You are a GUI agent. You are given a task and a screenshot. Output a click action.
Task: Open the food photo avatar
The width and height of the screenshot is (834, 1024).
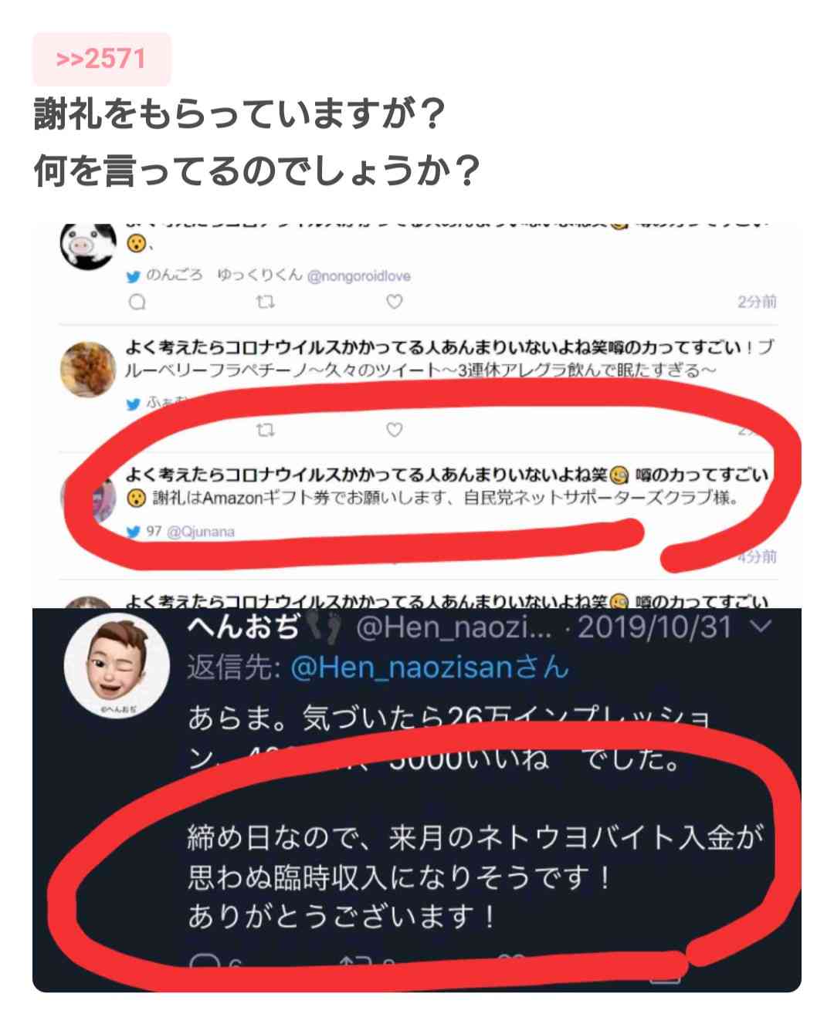pyautogui.click(x=88, y=369)
